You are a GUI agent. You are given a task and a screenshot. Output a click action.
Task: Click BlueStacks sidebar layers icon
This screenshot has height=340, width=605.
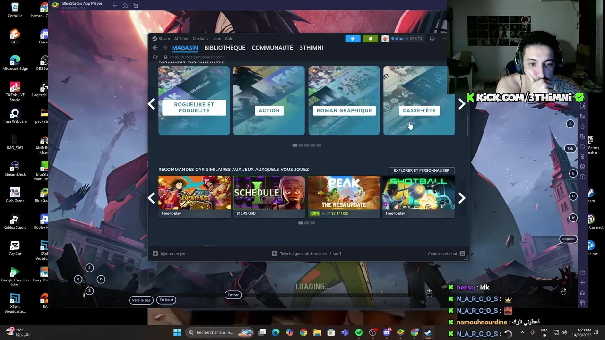(583, 166)
